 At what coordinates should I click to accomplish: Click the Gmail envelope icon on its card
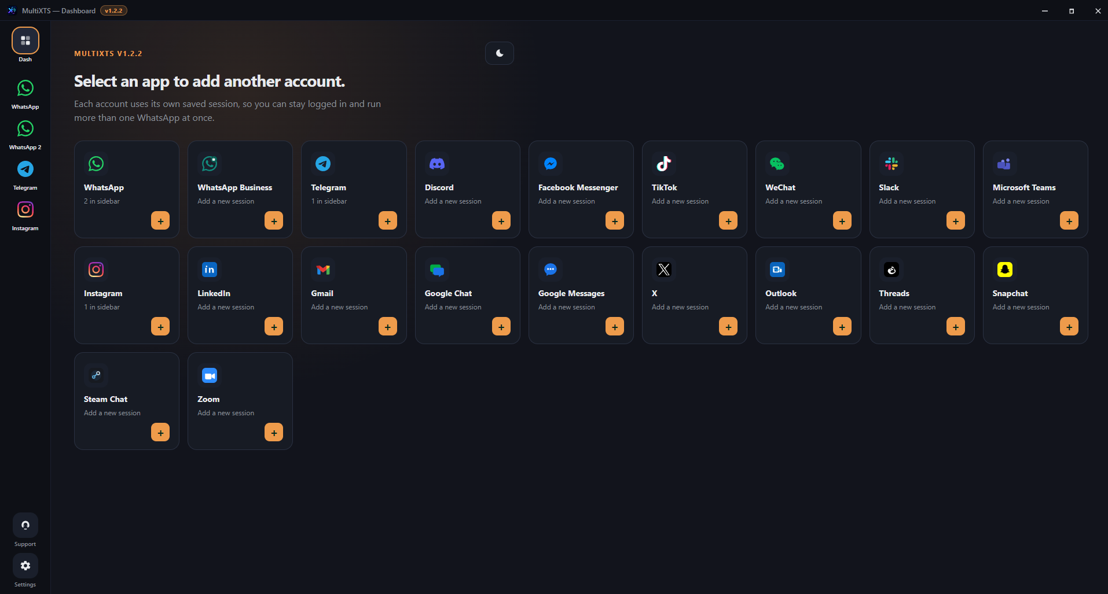tap(323, 270)
